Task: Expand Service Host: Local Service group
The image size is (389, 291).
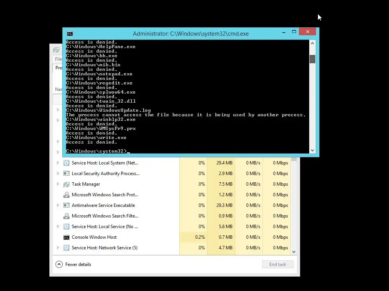Action: 58,227
